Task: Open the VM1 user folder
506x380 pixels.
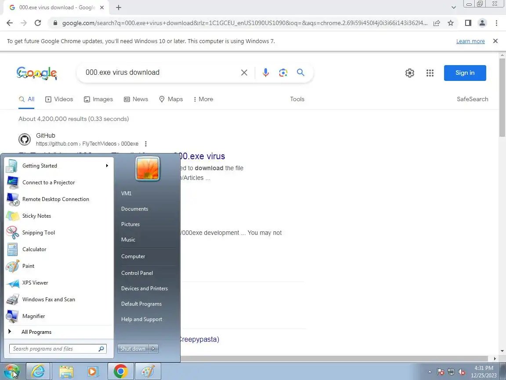Action: [x=126, y=194]
